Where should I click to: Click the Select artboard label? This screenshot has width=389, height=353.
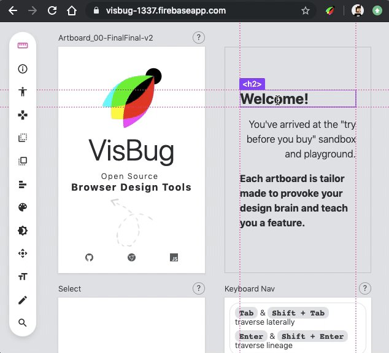(69, 289)
